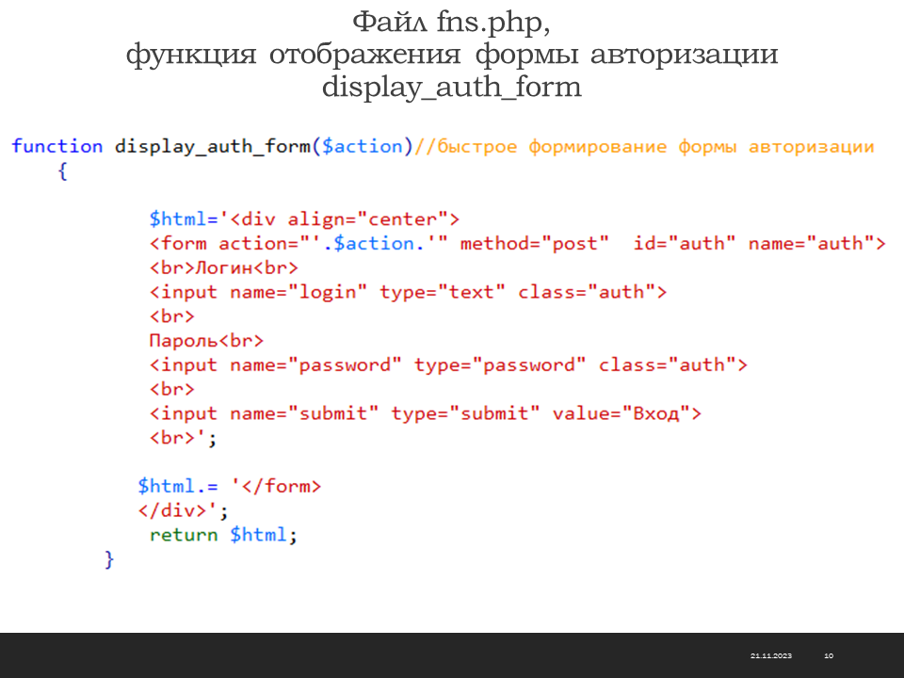
Task: Click the closing '</div>' code line
Action: point(183,510)
